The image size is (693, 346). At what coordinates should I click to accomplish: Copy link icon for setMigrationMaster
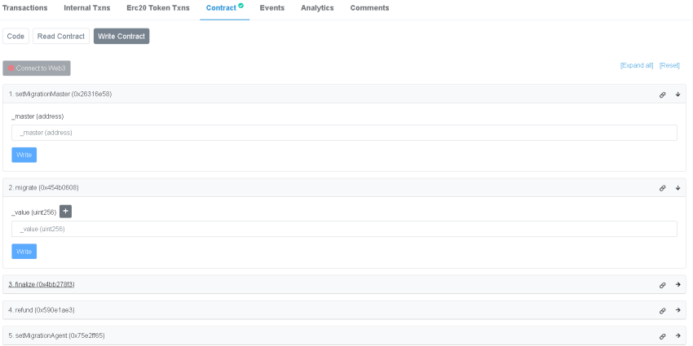click(663, 94)
